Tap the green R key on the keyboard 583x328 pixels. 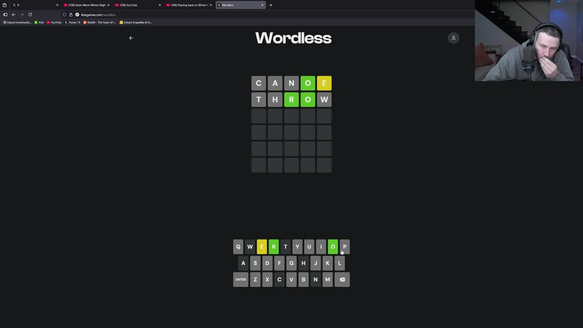pyautogui.click(x=274, y=247)
